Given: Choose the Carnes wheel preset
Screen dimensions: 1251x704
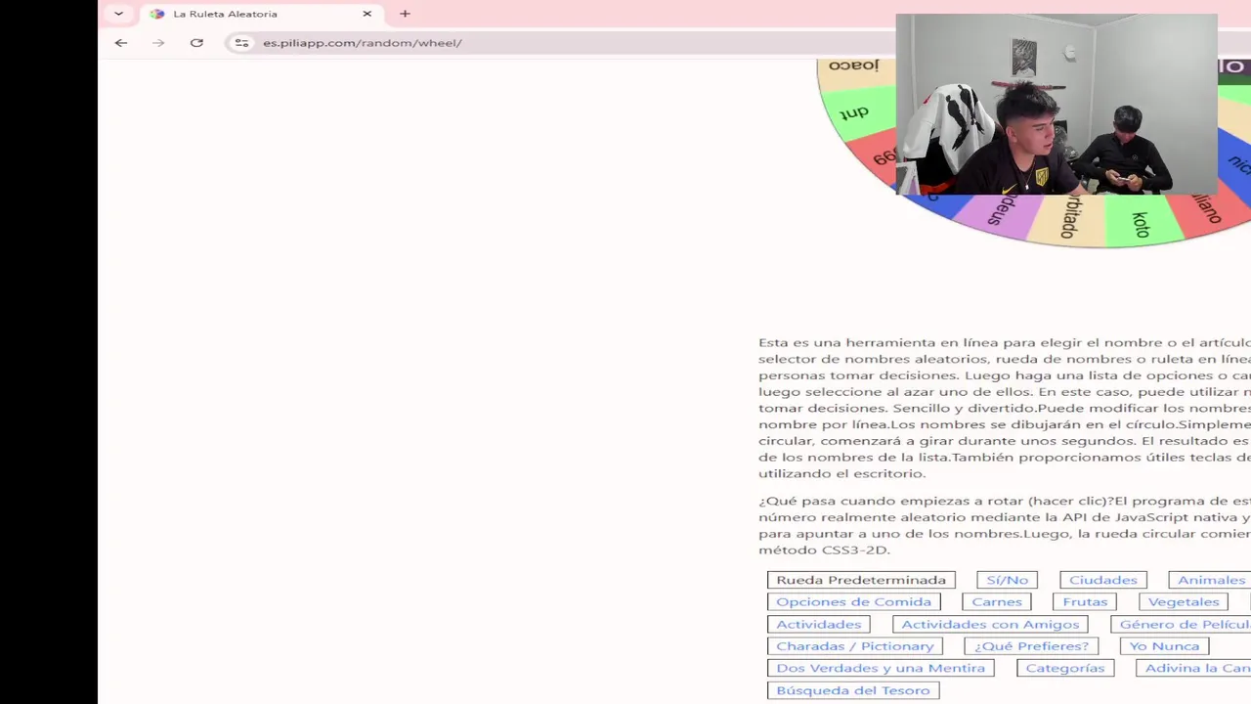Looking at the screenshot, I should click(996, 601).
